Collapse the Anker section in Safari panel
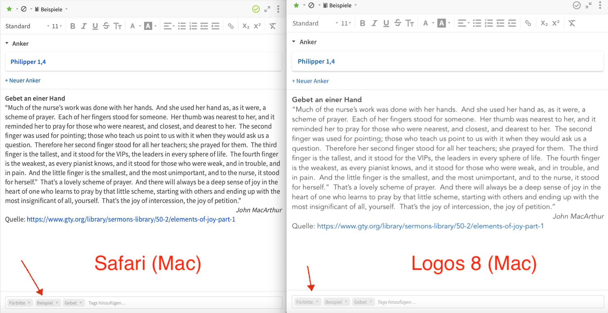 8,44
